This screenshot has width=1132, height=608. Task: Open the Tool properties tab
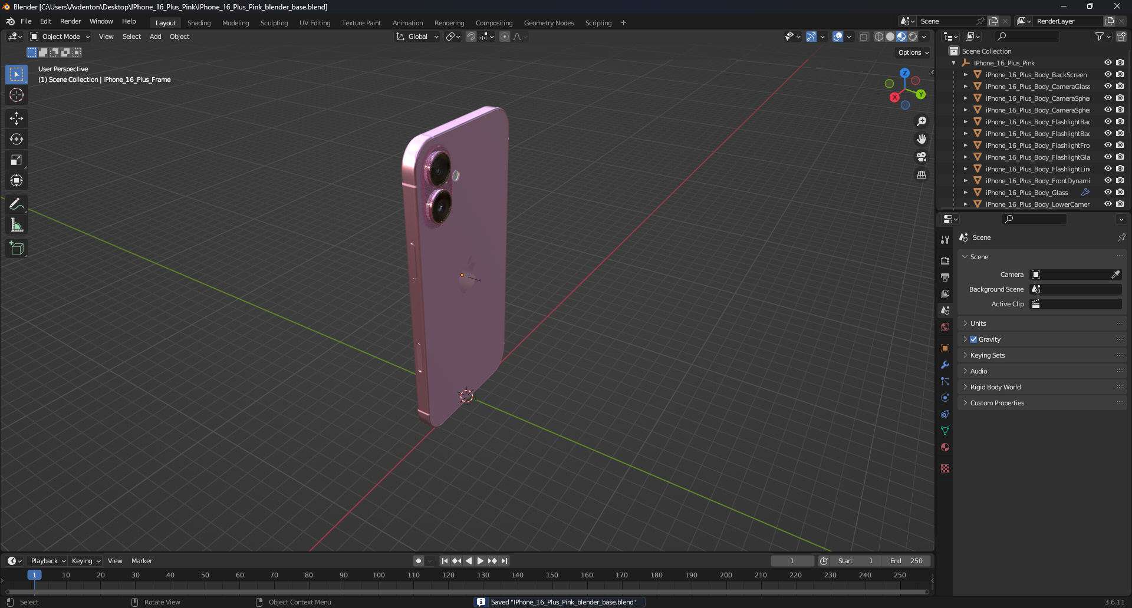[x=945, y=240]
